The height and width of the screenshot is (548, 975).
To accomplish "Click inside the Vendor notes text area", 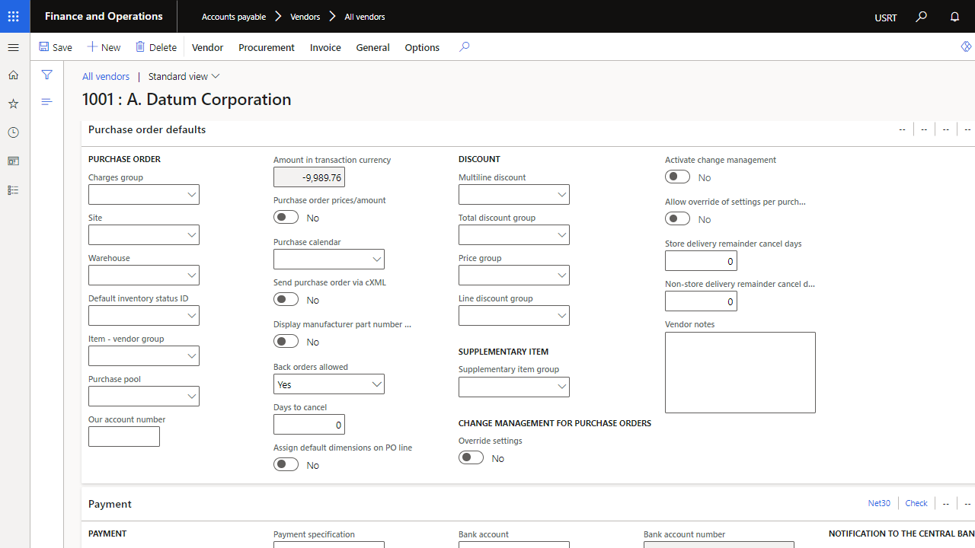I will pyautogui.click(x=740, y=372).
